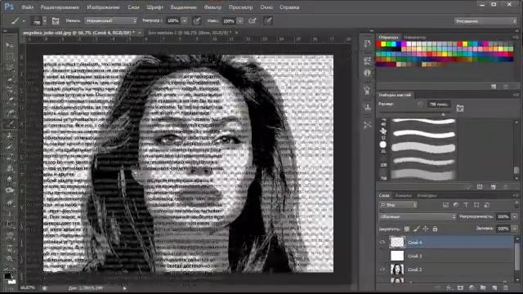Open the Clone Source stamp icon in dock

[x=367, y=107]
